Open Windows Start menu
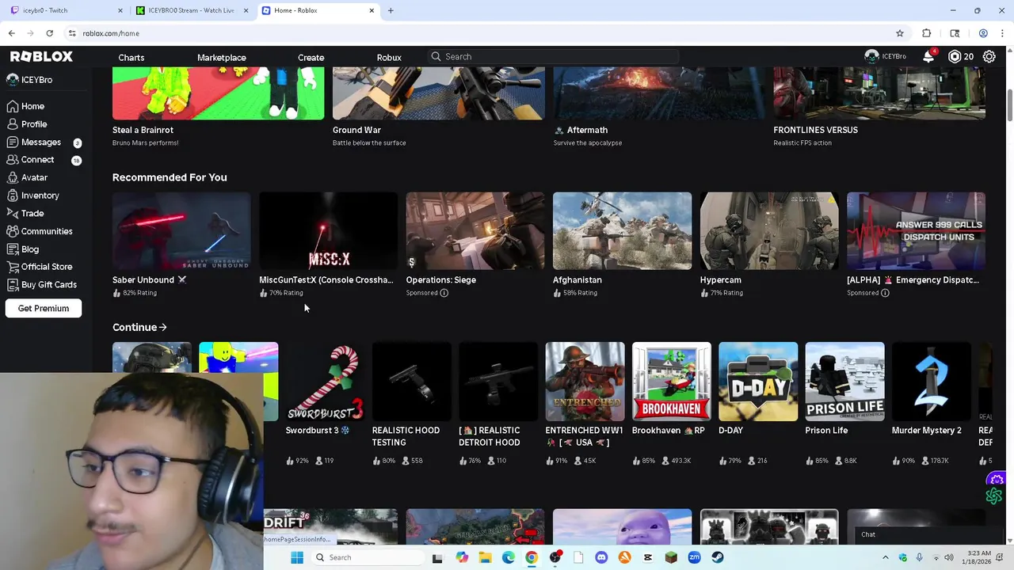Screen dimensions: 1014x570 297,557
